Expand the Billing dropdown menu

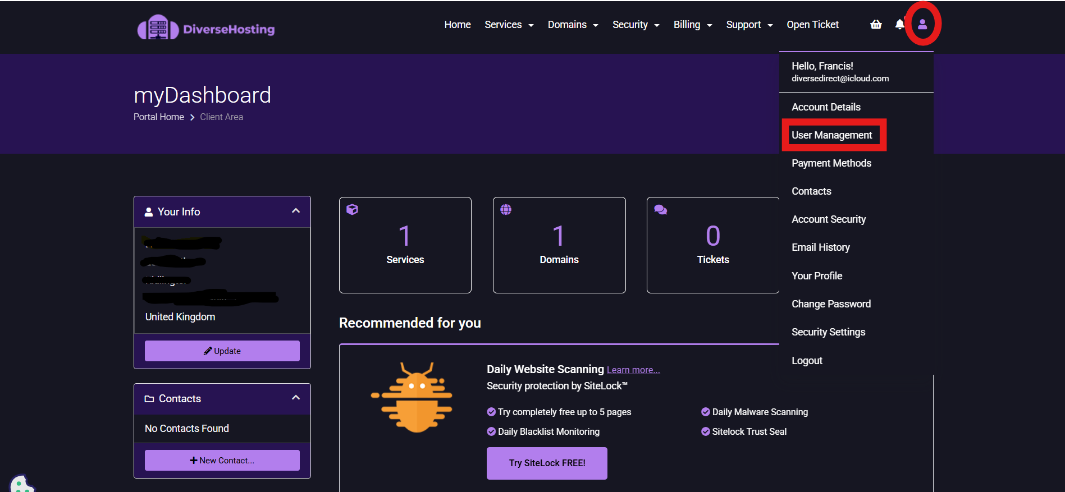(692, 25)
